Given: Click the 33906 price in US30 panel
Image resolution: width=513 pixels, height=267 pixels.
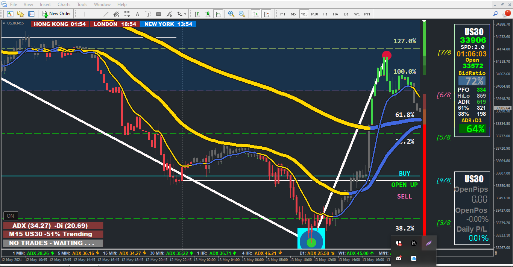Looking at the screenshot, I should 473,40.
